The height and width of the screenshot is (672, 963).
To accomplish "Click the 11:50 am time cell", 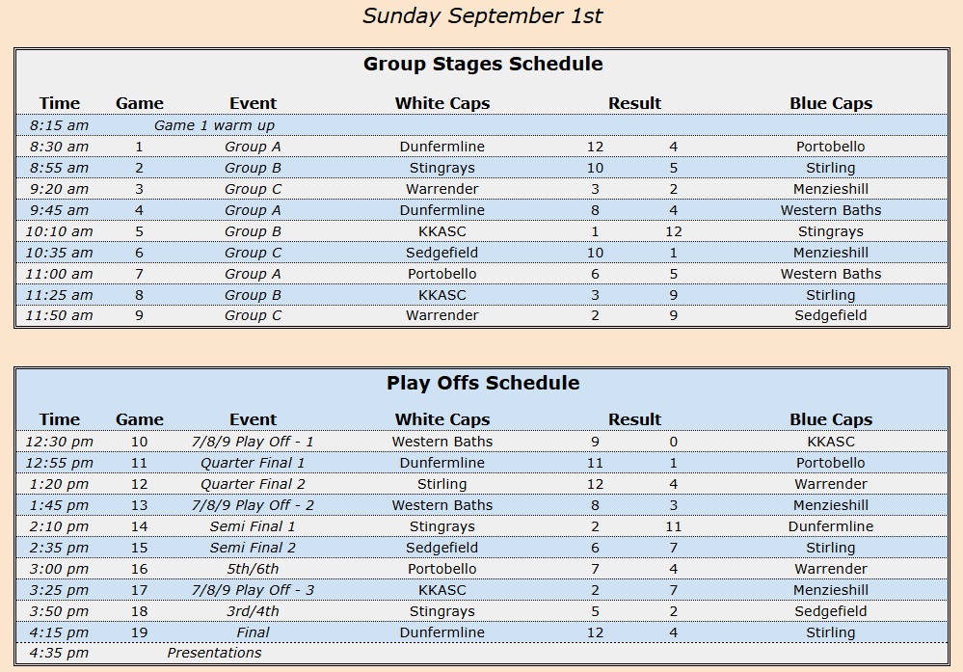I will tap(59, 315).
